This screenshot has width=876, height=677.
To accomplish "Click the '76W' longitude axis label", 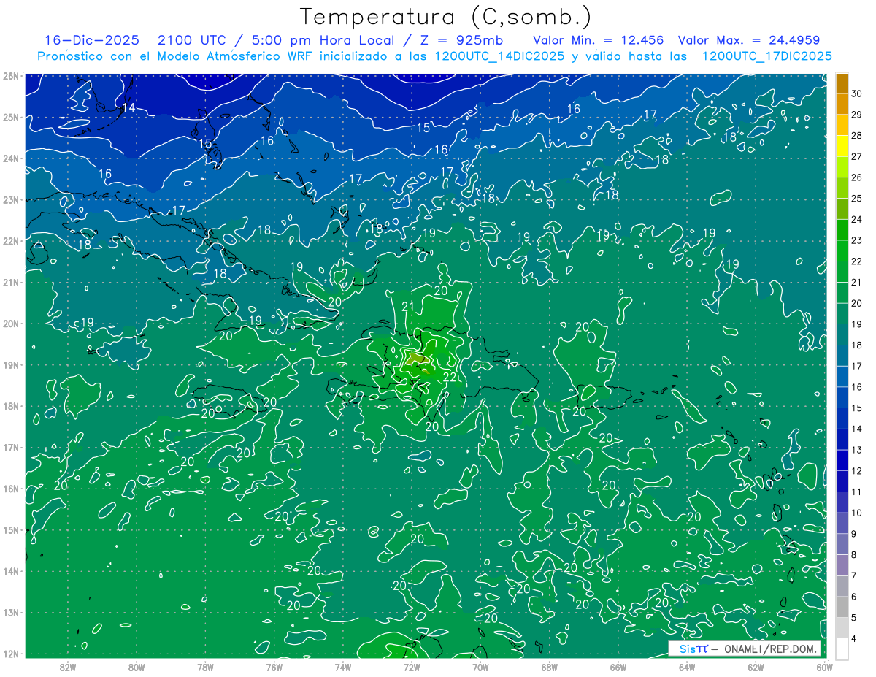I will point(274,667).
